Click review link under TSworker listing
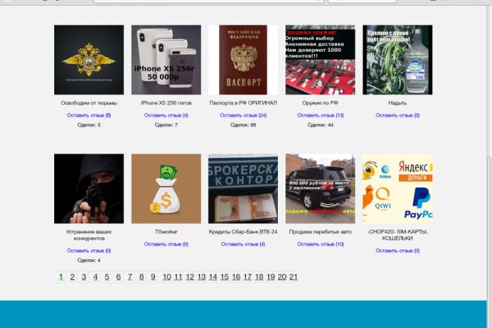The image size is (492, 328). click(166, 244)
